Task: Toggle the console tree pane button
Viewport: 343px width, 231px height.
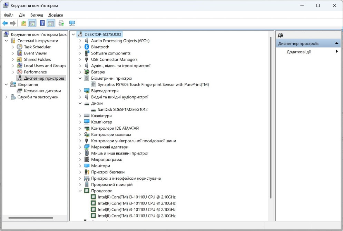Action: (32, 23)
